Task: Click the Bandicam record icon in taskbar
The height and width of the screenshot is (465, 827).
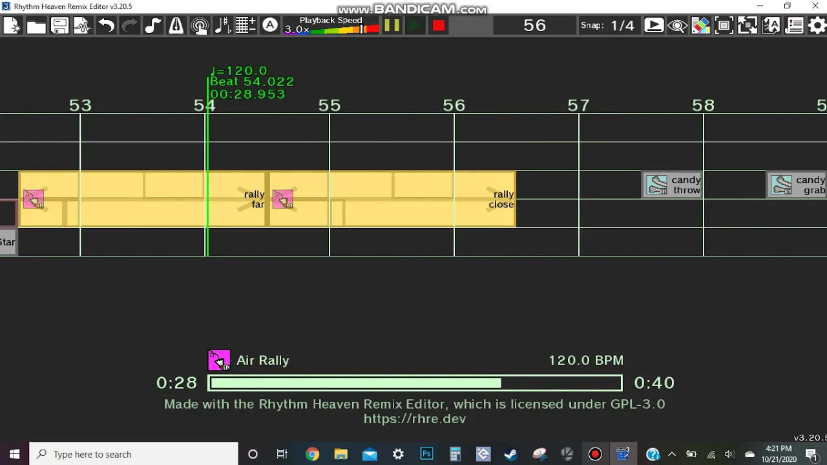Action: pos(595,454)
